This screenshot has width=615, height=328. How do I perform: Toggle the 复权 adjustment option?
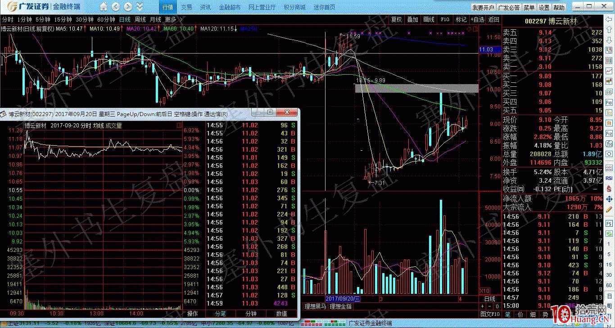tap(396, 19)
